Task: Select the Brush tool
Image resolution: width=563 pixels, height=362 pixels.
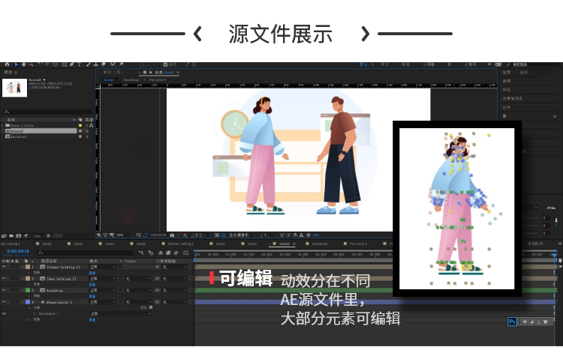Action: 89,64
